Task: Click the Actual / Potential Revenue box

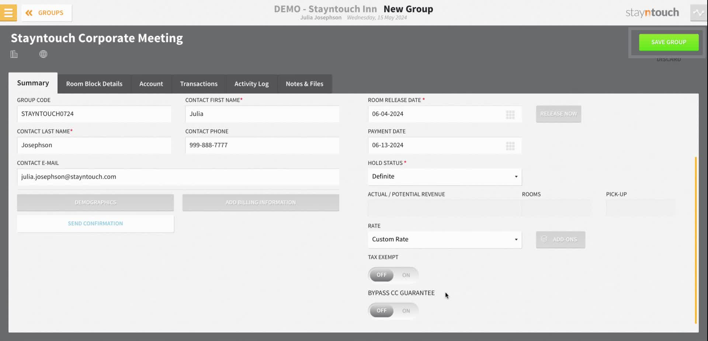Action: point(445,208)
